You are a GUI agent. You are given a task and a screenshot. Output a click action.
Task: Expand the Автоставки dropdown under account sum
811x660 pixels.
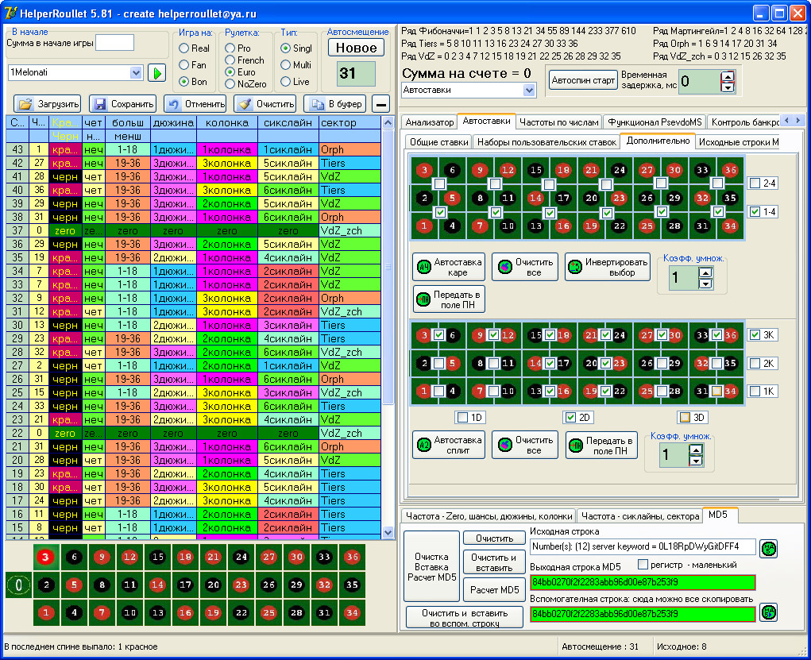click(530, 91)
